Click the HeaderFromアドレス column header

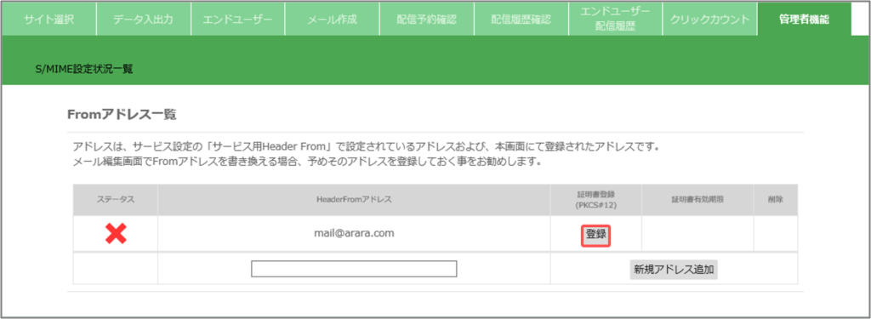[x=354, y=200]
